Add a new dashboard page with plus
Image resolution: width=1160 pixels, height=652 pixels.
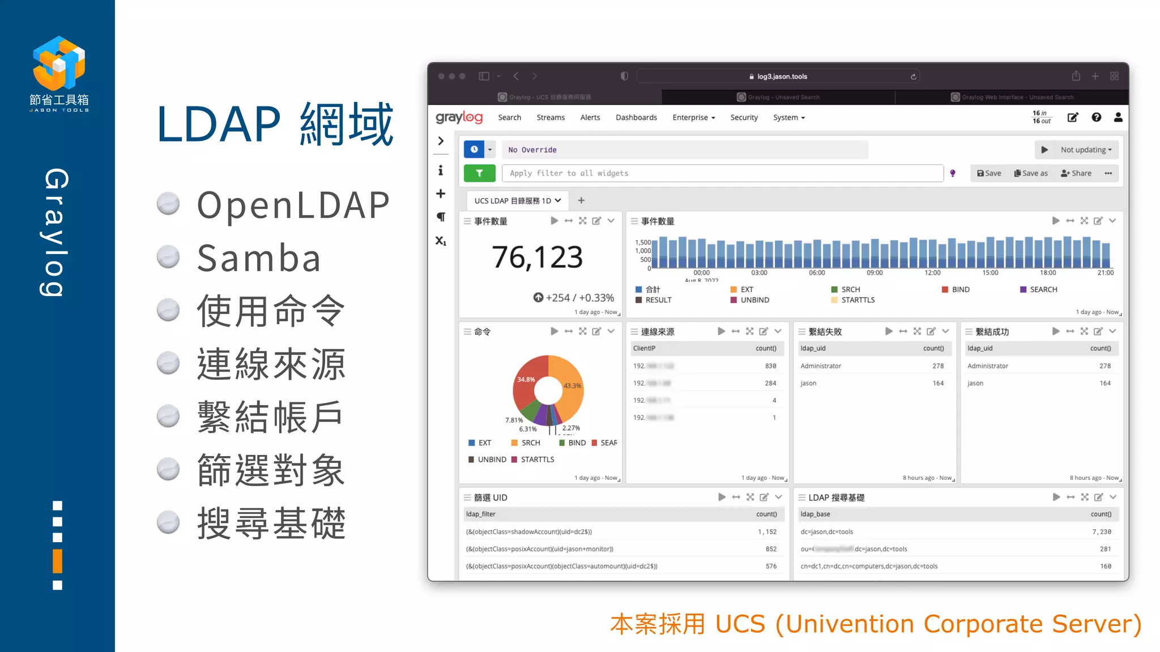(581, 200)
